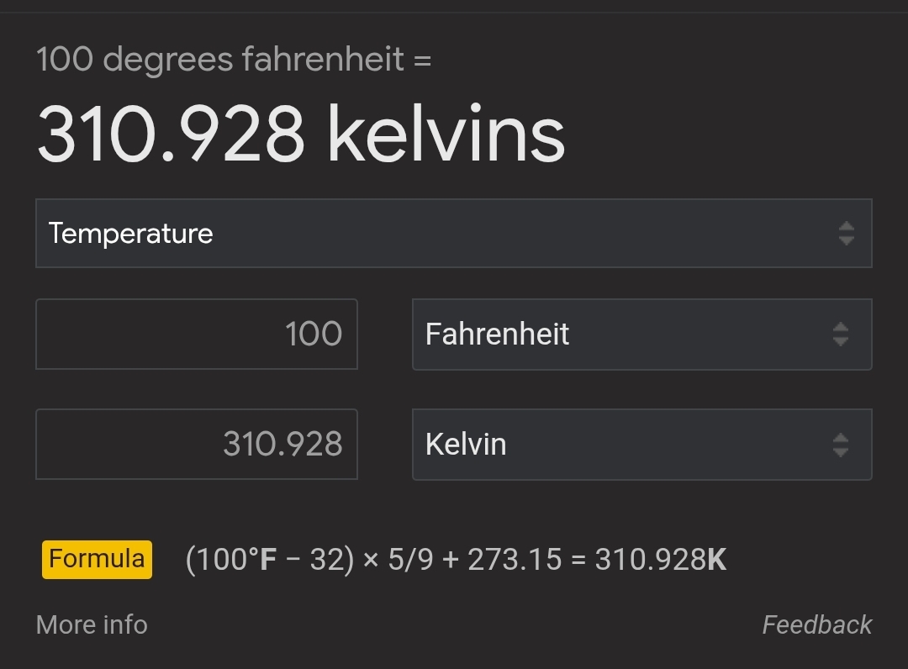Image resolution: width=908 pixels, height=669 pixels.
Task: Click the large 310.928 kelvins result
Action: pyautogui.click(x=300, y=134)
